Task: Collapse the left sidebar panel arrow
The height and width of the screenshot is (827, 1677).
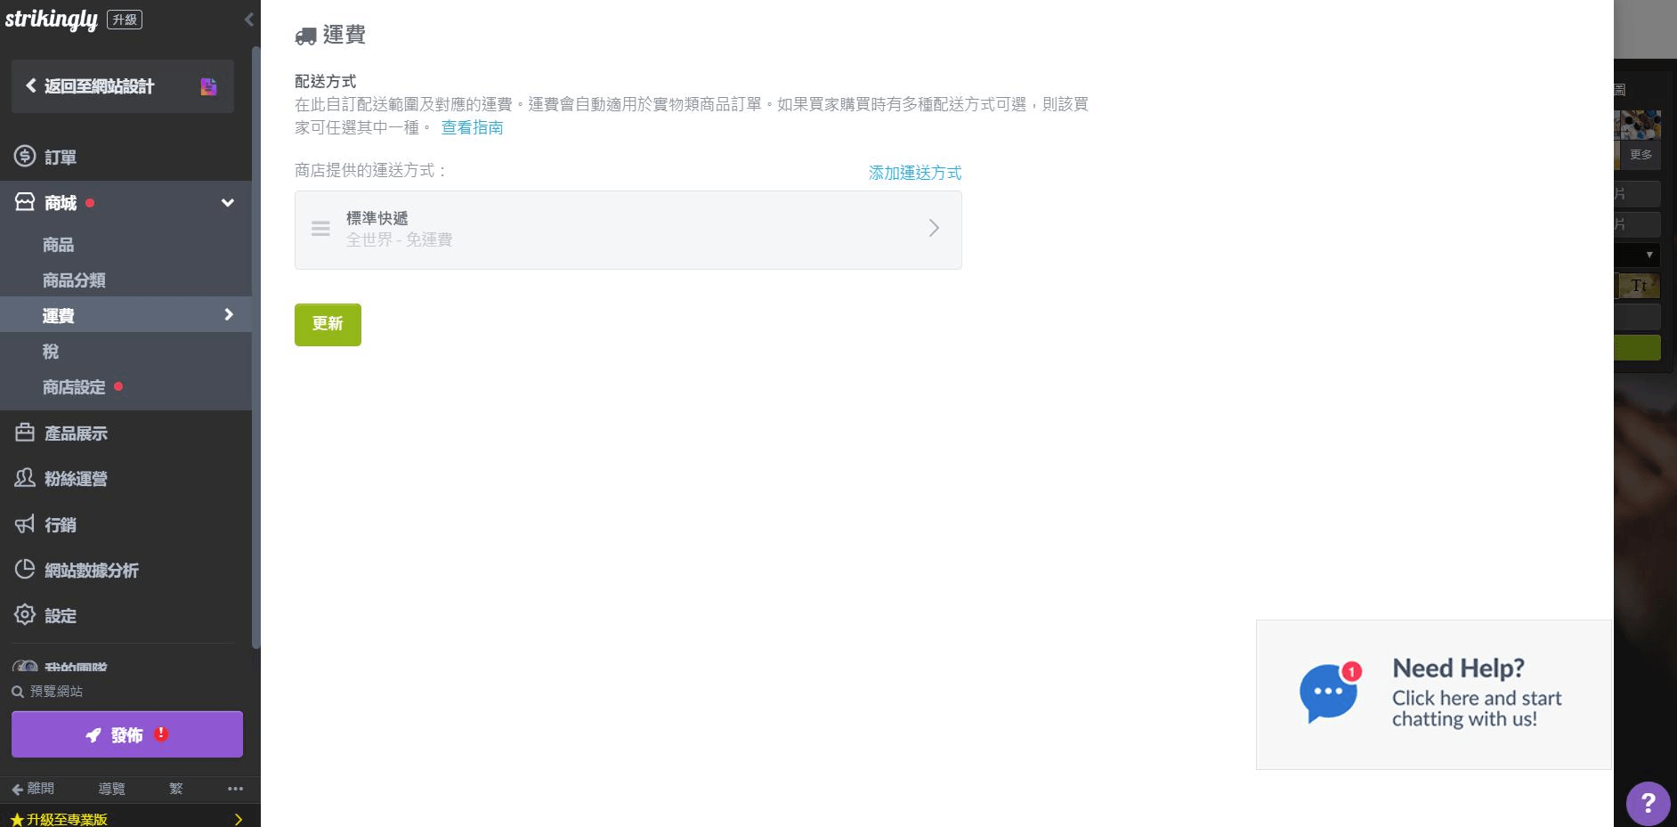Action: (248, 19)
